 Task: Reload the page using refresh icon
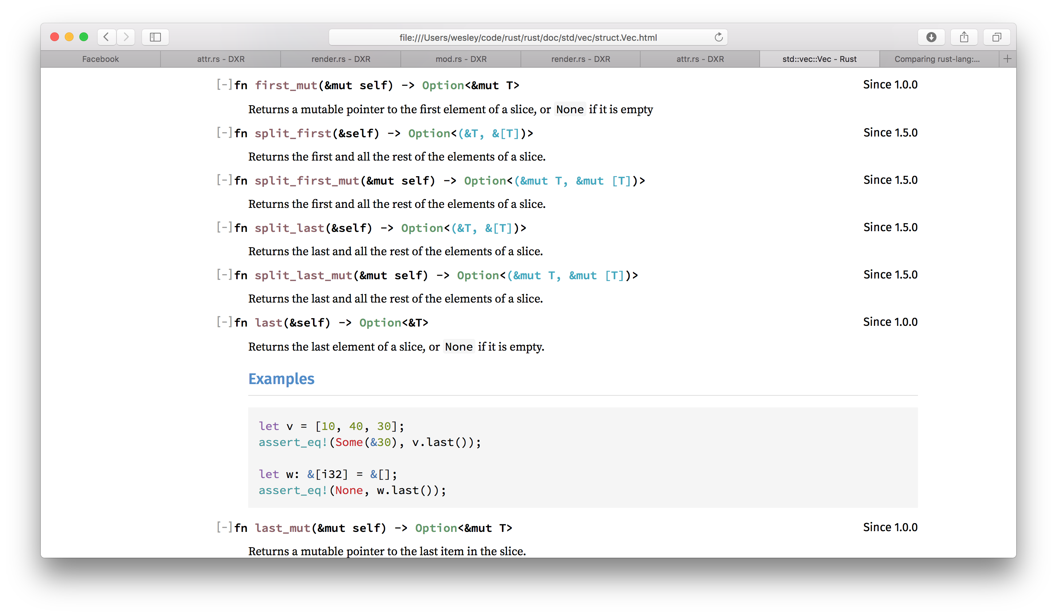point(718,37)
